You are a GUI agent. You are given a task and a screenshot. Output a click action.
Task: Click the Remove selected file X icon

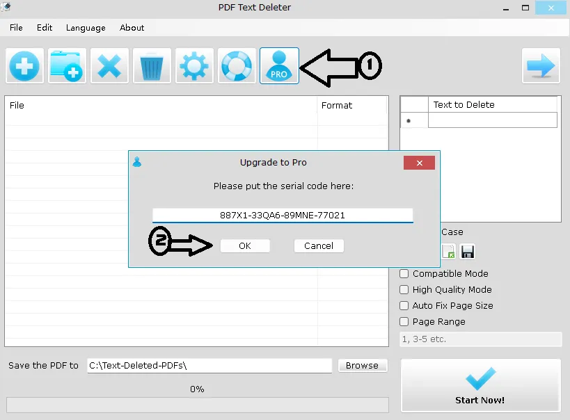[110, 67]
